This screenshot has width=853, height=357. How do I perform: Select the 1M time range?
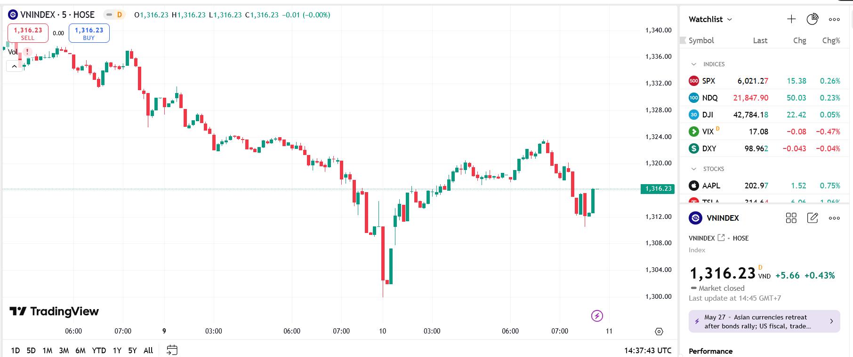47,350
